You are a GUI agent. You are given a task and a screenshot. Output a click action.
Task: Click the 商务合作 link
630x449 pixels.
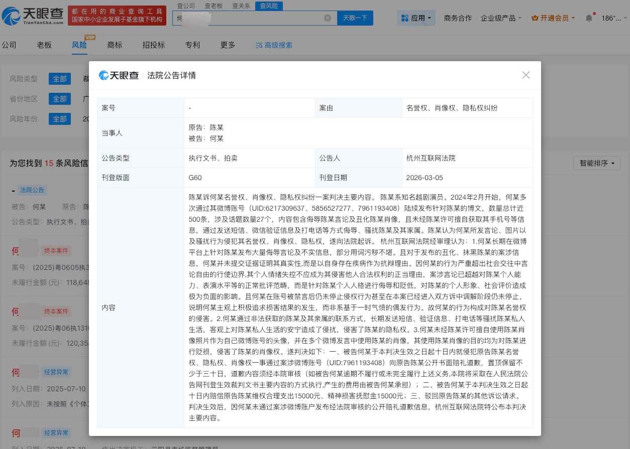457,18
